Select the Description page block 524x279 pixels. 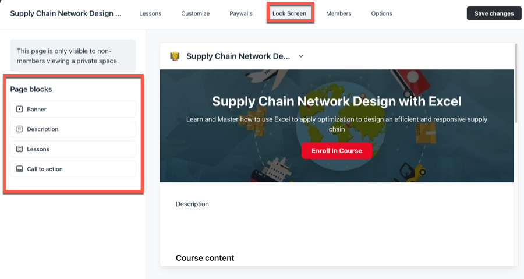tap(73, 129)
